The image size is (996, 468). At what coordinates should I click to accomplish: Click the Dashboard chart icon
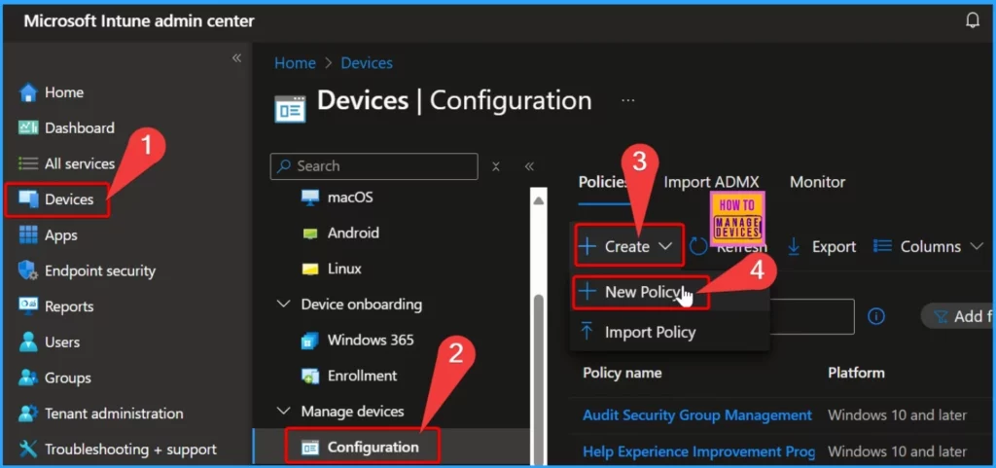[28, 127]
